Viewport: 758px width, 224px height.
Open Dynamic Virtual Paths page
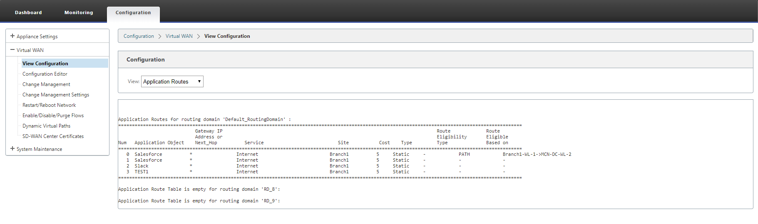pos(46,126)
